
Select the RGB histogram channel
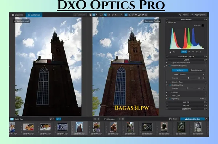point(184,52)
